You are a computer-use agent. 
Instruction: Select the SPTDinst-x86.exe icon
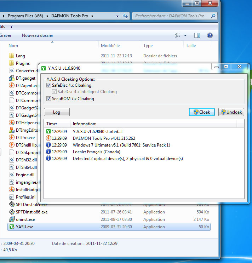(12, 212)
